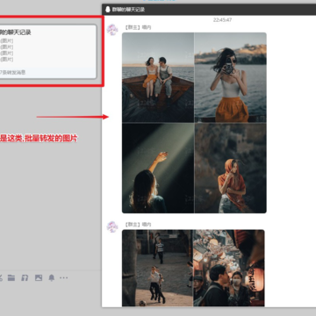Send a picture via the image icon
Image resolution: width=316 pixels, height=316 pixels.
(x=39, y=277)
